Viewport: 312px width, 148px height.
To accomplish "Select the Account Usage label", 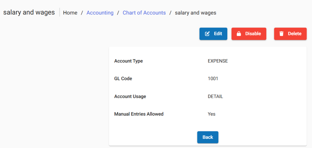I will [x=130, y=96].
